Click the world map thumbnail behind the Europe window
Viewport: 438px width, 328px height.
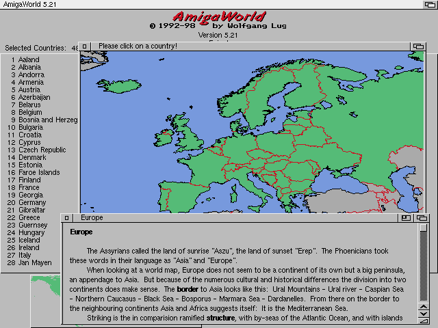coord(45,300)
